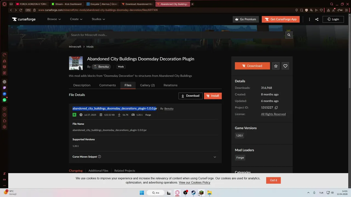Open the sidebar settings gear
Screen dimensions: 351x197
point(4,127)
